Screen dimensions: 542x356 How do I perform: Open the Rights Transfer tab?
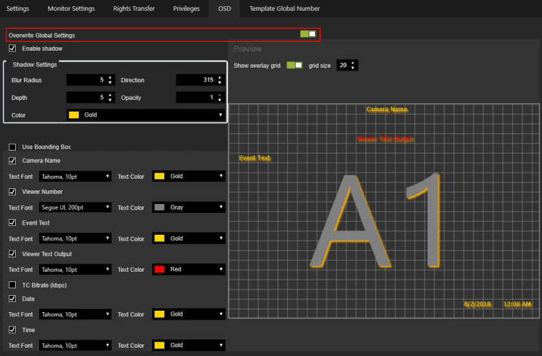coord(134,9)
